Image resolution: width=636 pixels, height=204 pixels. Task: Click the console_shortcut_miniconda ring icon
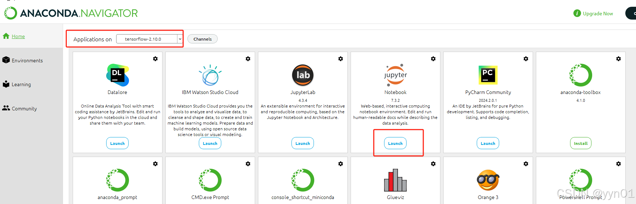tap(303, 180)
